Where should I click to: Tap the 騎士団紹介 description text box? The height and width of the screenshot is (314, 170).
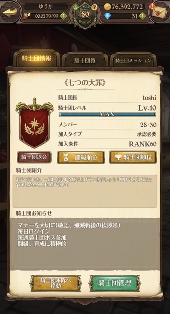(85, 191)
